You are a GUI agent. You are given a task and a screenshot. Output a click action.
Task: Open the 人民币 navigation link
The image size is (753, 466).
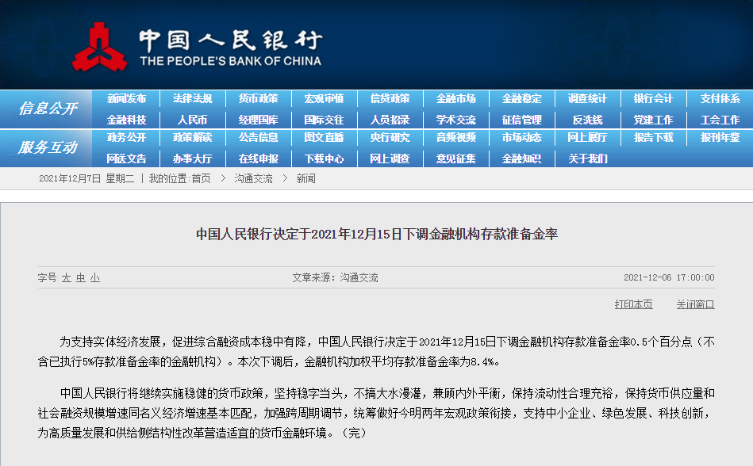(192, 120)
